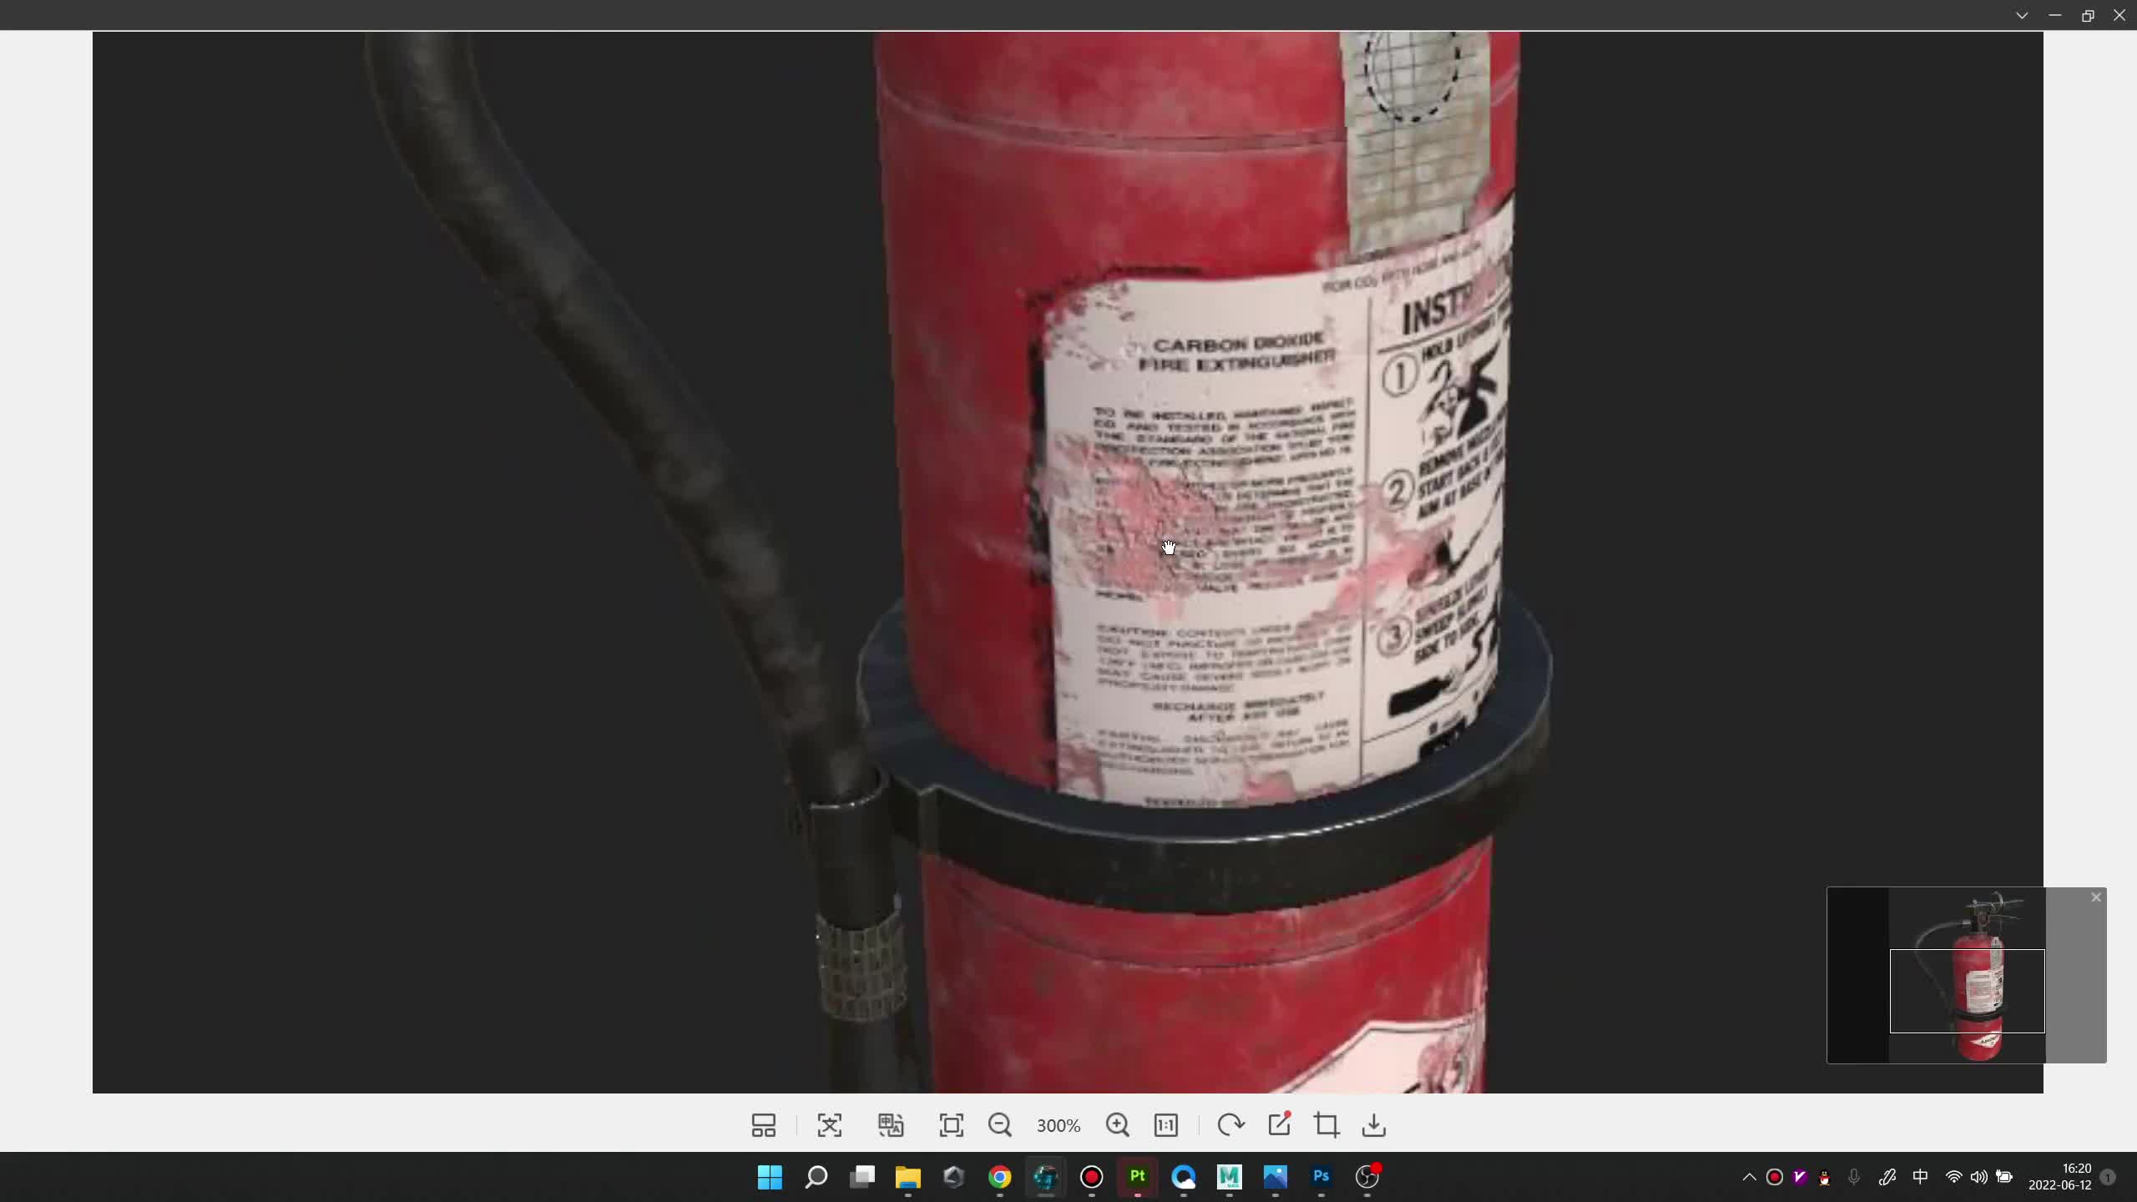Open File Explorer from the taskbar
This screenshot has width=2137, height=1202.
point(907,1177)
